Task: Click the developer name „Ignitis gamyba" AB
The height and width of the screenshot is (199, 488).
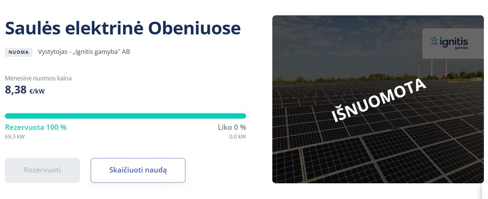Action: pos(99,52)
